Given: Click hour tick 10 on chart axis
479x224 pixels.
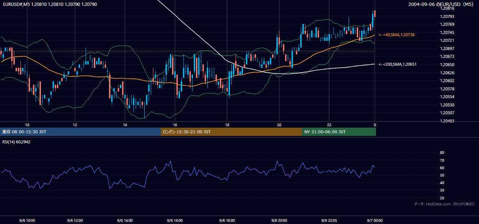Looking at the screenshot, I should (27, 125).
